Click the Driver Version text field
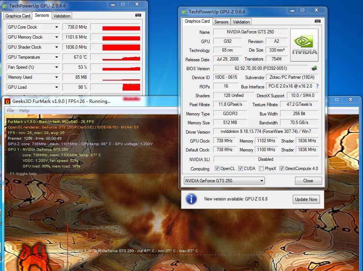This screenshot has width=363, height=271. [265, 132]
